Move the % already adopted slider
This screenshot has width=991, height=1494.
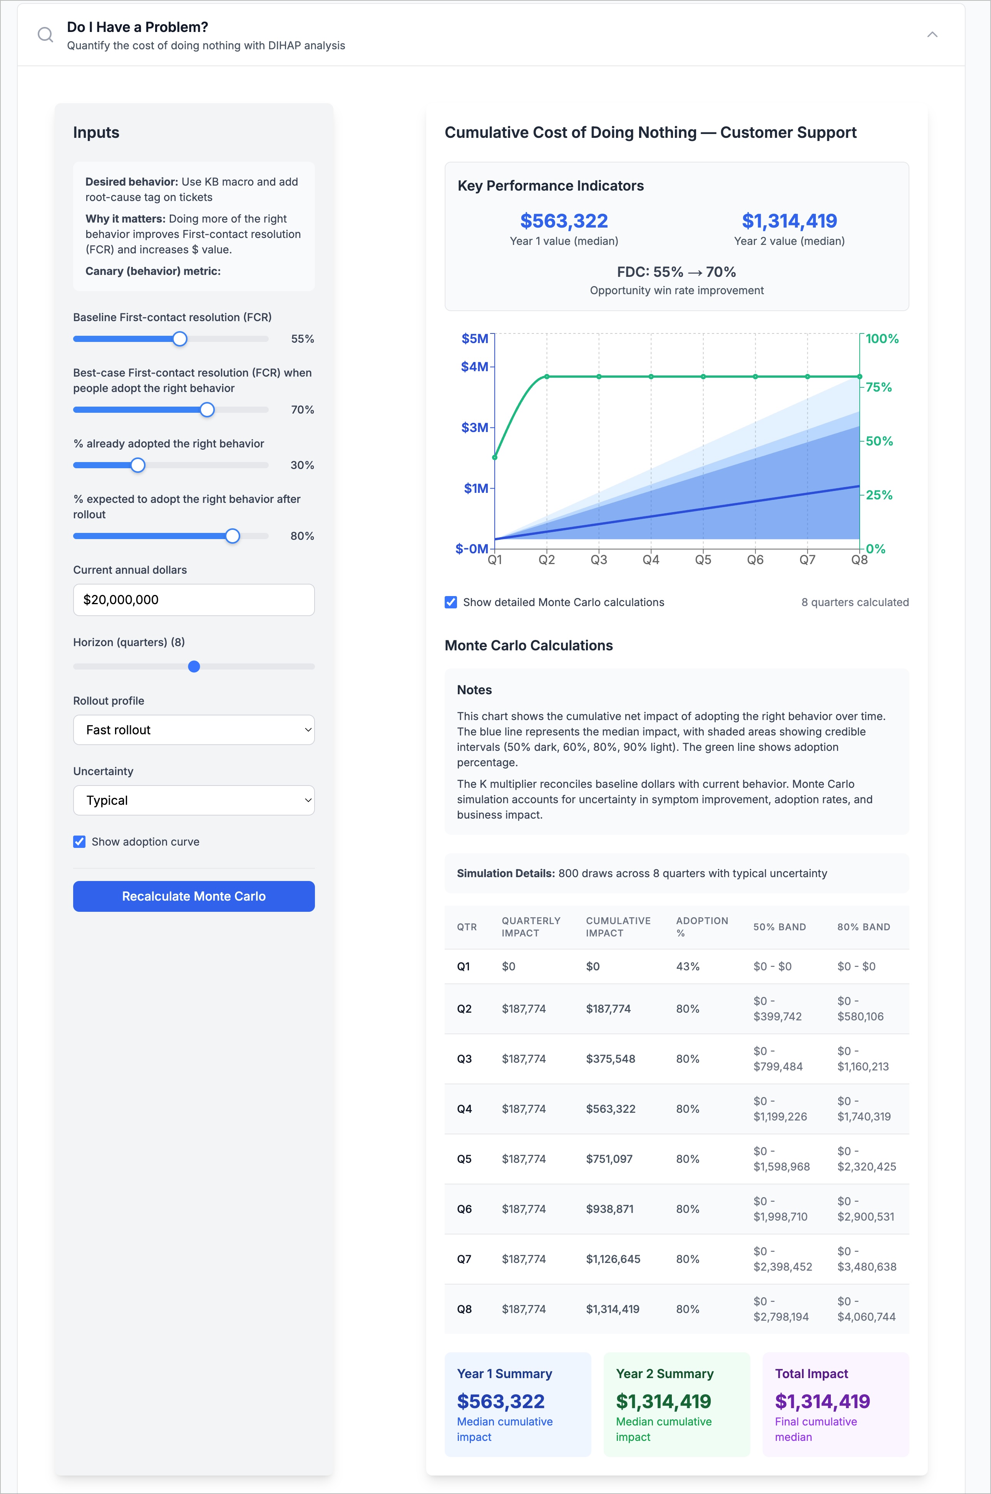point(138,465)
